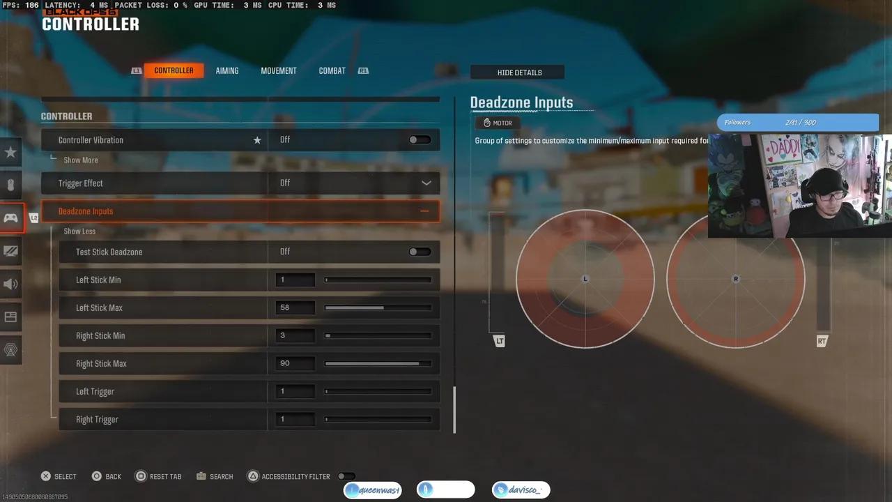Toggle the Accessibility Filter switch
Screen dimensions: 892x502
(x=346, y=476)
